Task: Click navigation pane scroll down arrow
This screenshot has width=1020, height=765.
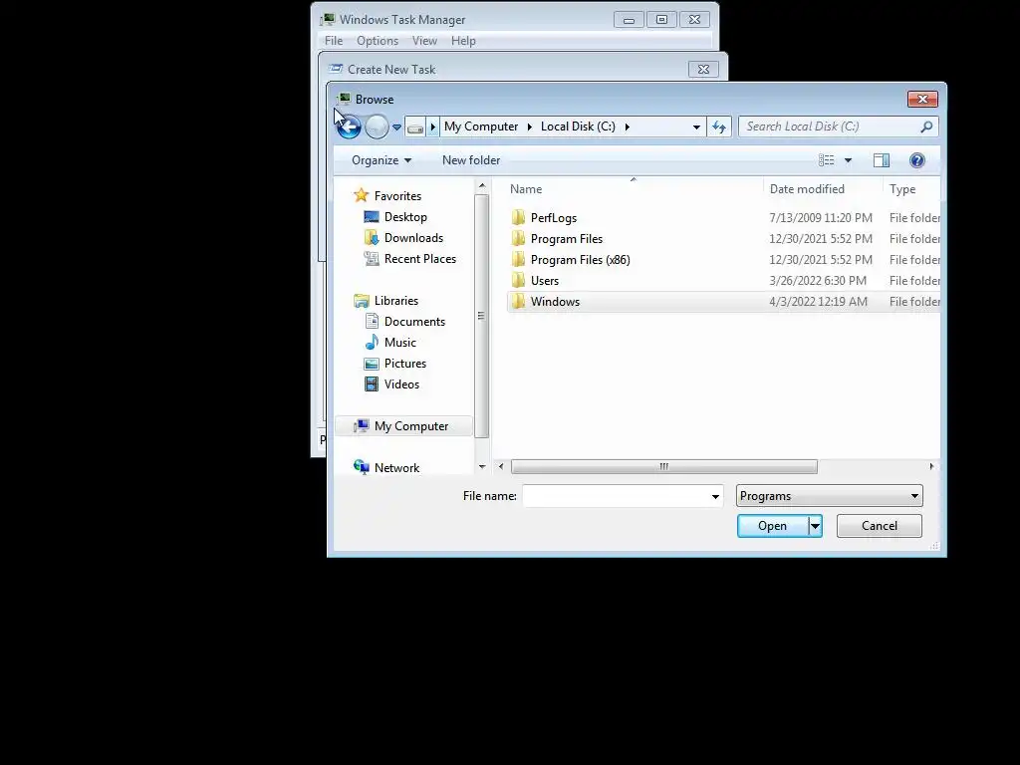Action: (x=482, y=466)
